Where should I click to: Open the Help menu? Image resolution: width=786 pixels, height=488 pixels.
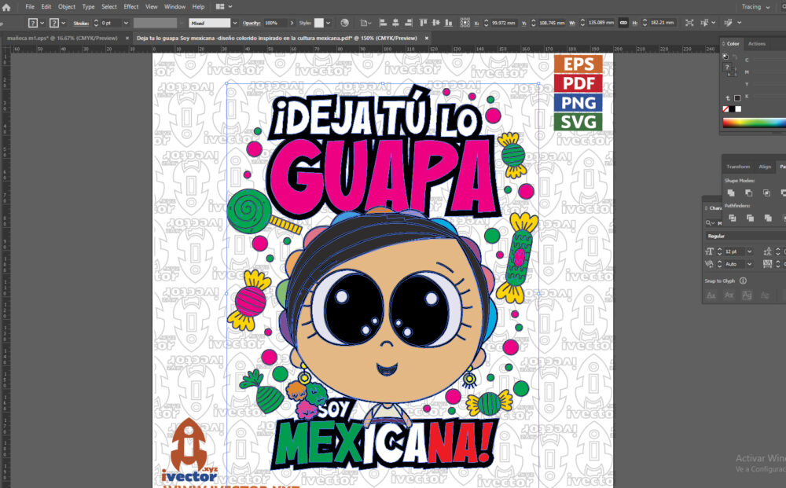(199, 6)
